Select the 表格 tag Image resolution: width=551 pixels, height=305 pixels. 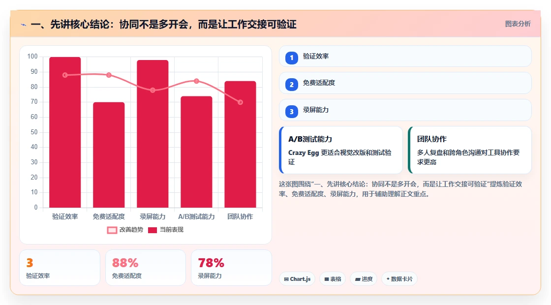pyautogui.click(x=333, y=279)
